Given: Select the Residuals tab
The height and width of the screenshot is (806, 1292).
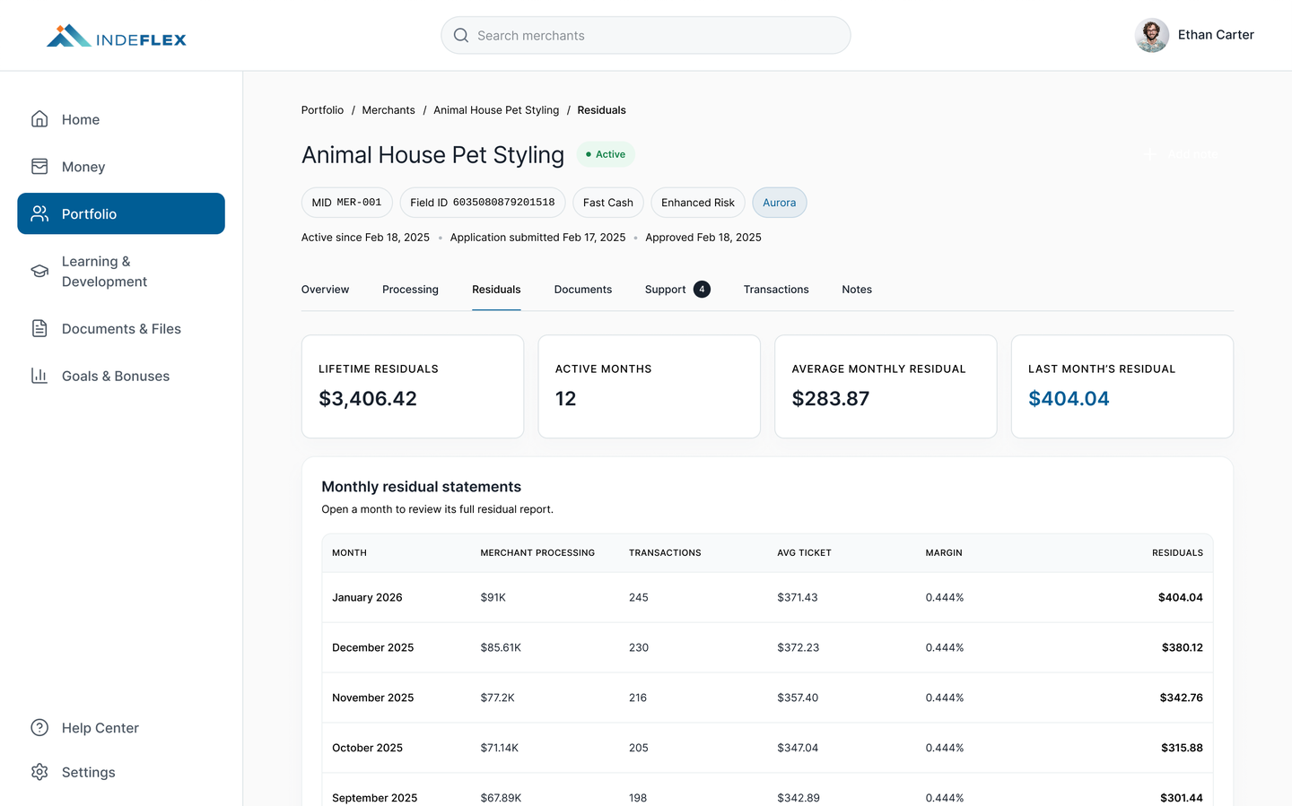Looking at the screenshot, I should point(496,289).
